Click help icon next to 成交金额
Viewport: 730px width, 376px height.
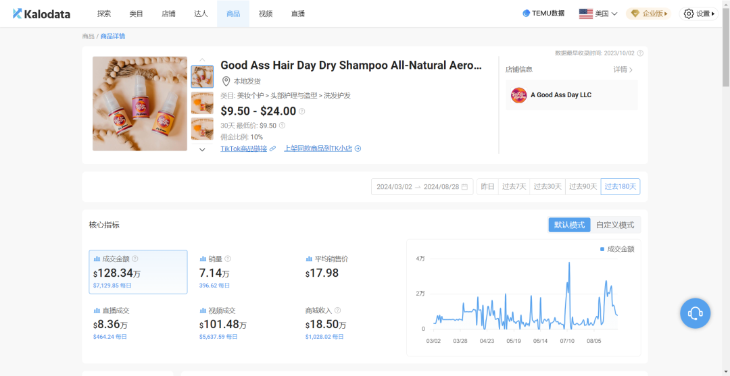(135, 259)
